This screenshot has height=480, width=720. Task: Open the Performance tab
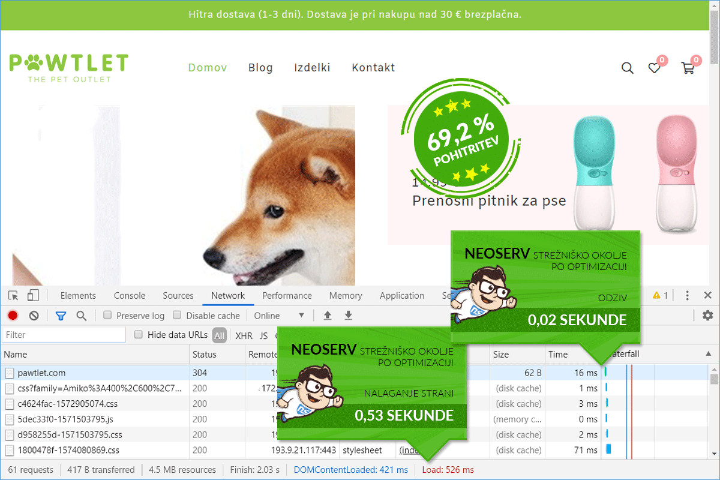point(287,295)
